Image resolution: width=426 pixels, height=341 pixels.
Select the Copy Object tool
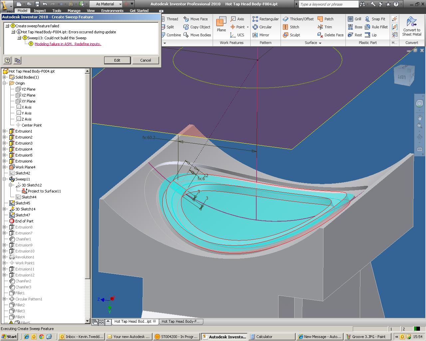(x=197, y=27)
